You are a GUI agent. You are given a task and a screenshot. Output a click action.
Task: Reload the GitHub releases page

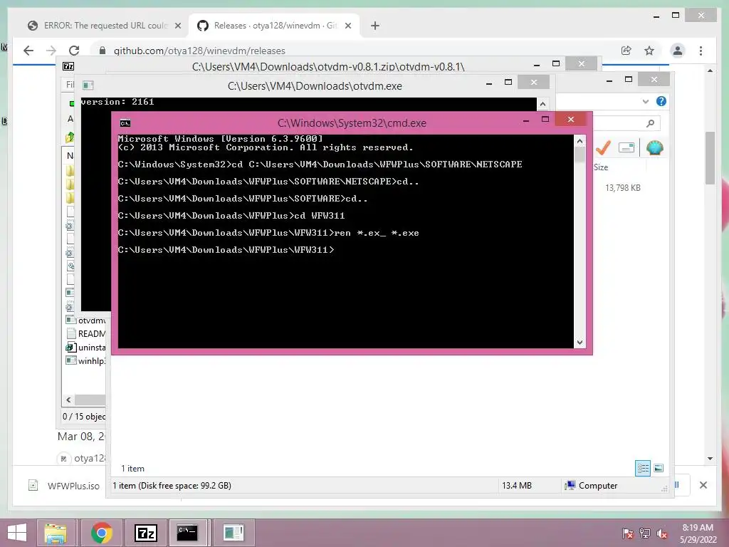(x=74, y=51)
